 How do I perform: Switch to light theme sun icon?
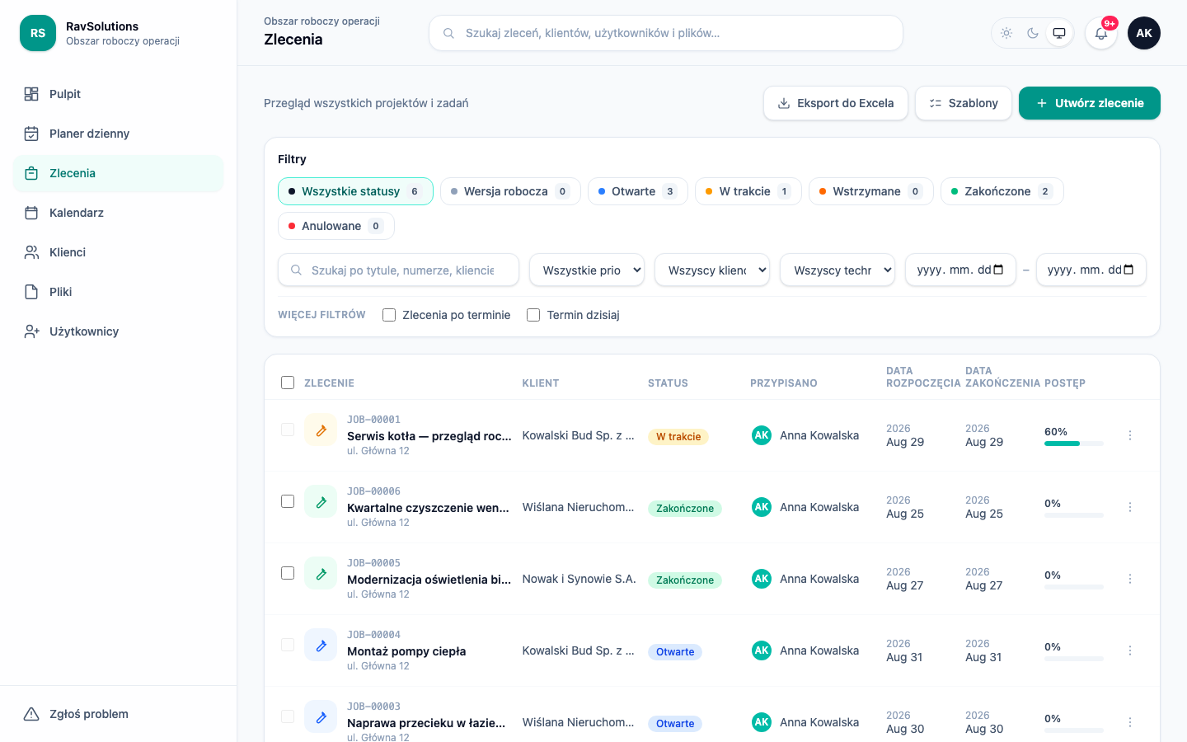click(1006, 33)
